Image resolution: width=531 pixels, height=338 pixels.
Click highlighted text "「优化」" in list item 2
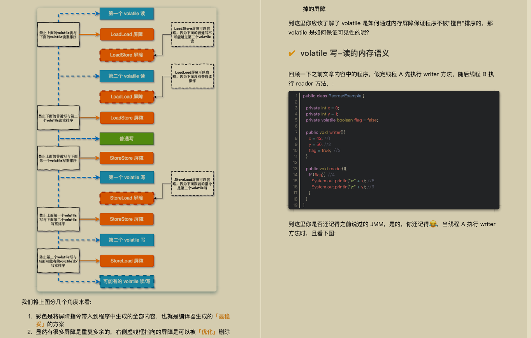[206, 332]
